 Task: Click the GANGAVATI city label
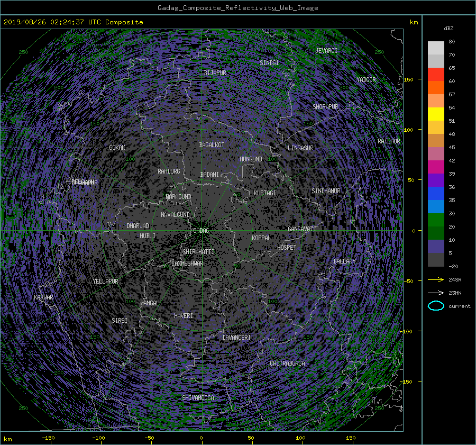coord(302,229)
